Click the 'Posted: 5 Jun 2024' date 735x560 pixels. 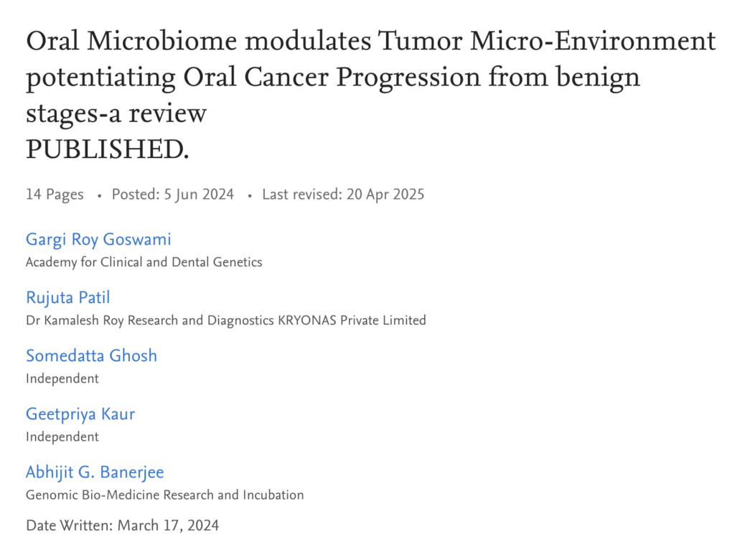172,195
